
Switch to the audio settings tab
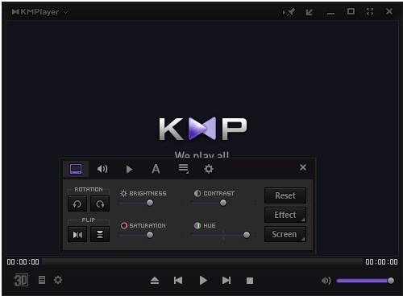click(x=102, y=169)
